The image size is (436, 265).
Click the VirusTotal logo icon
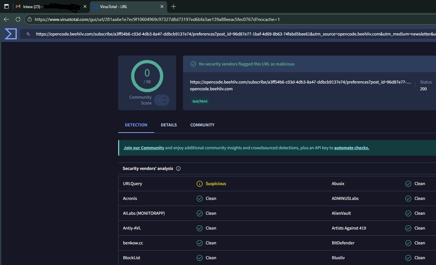[11, 34]
